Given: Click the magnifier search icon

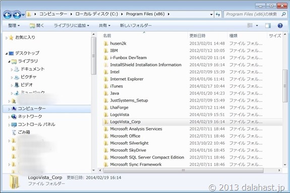Looking at the screenshot, I should (x=283, y=14).
